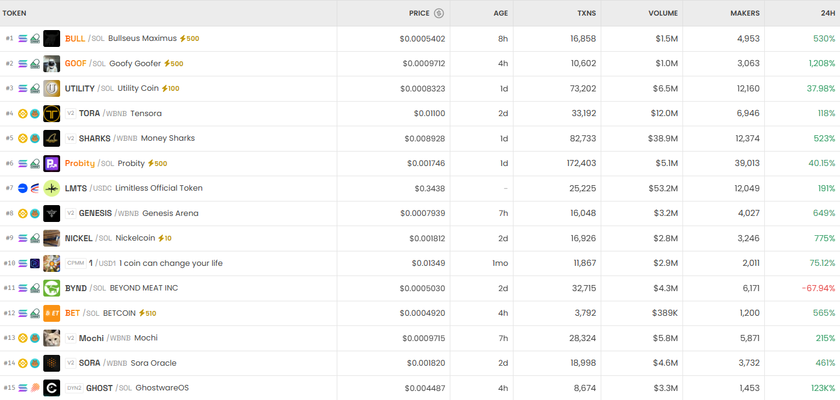The height and width of the screenshot is (400, 840).
Task: Sort by the TXNS column header
Action: click(x=585, y=13)
